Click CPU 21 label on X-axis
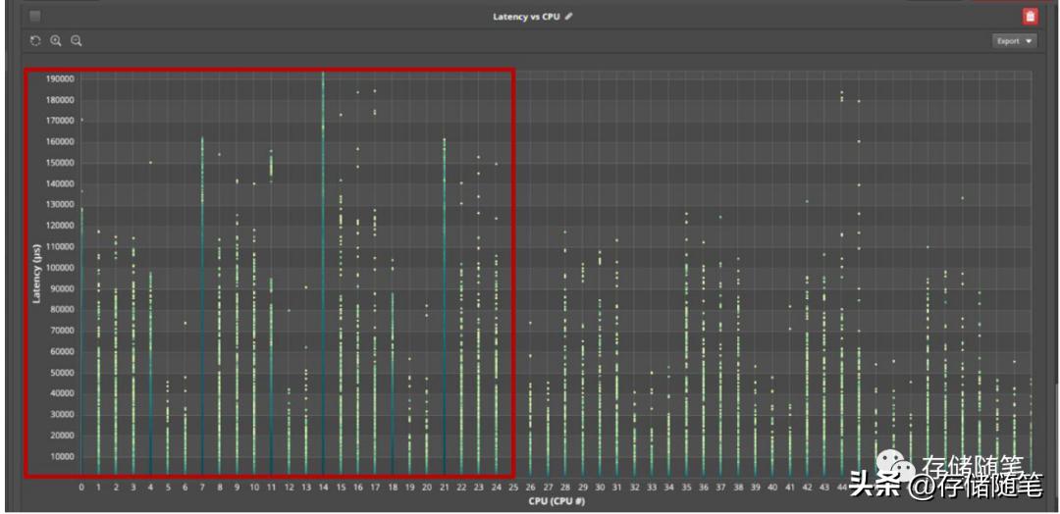1060x514 pixels. click(444, 487)
